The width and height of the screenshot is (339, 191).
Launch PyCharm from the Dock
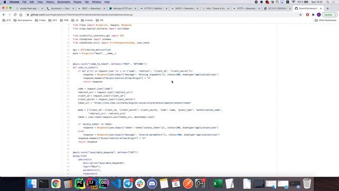(x=80, y=184)
